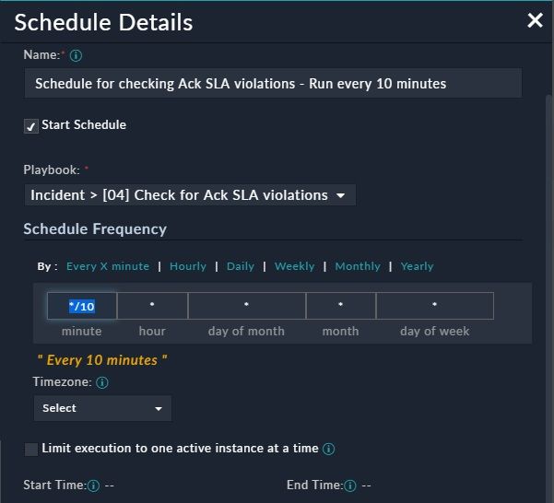Click the schedule Name text field
The image size is (554, 503).
pyautogui.click(x=273, y=84)
